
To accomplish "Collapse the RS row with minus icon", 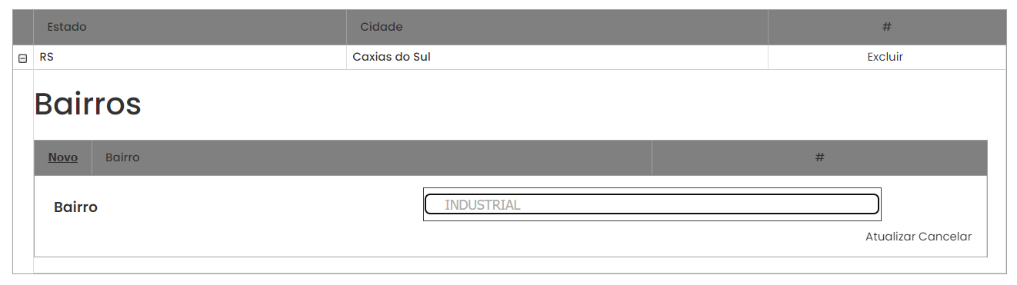I will 22,58.
